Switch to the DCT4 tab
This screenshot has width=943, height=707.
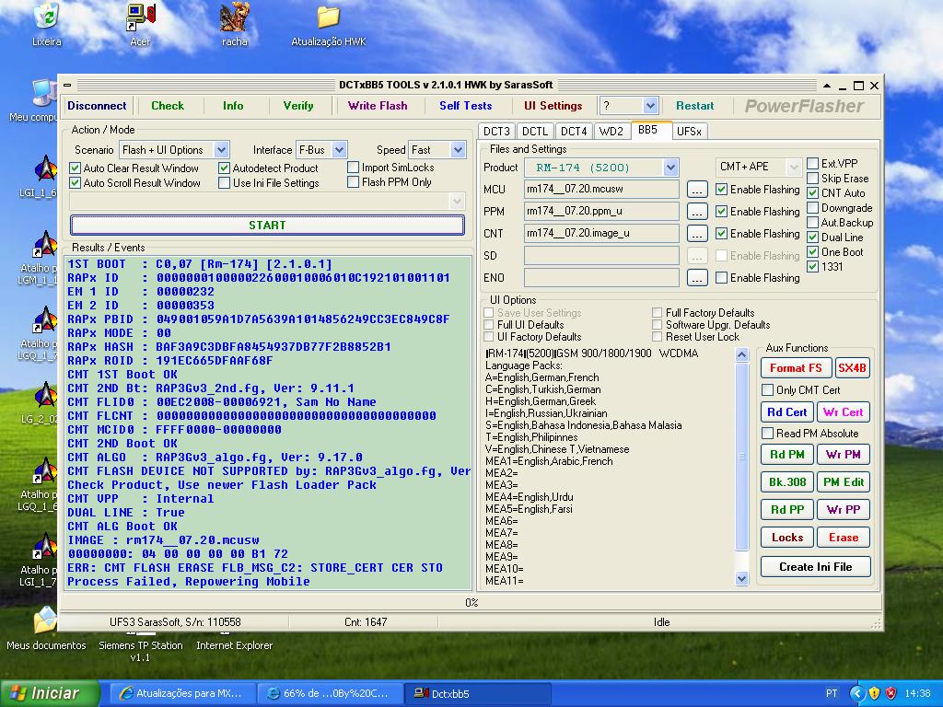pos(574,131)
